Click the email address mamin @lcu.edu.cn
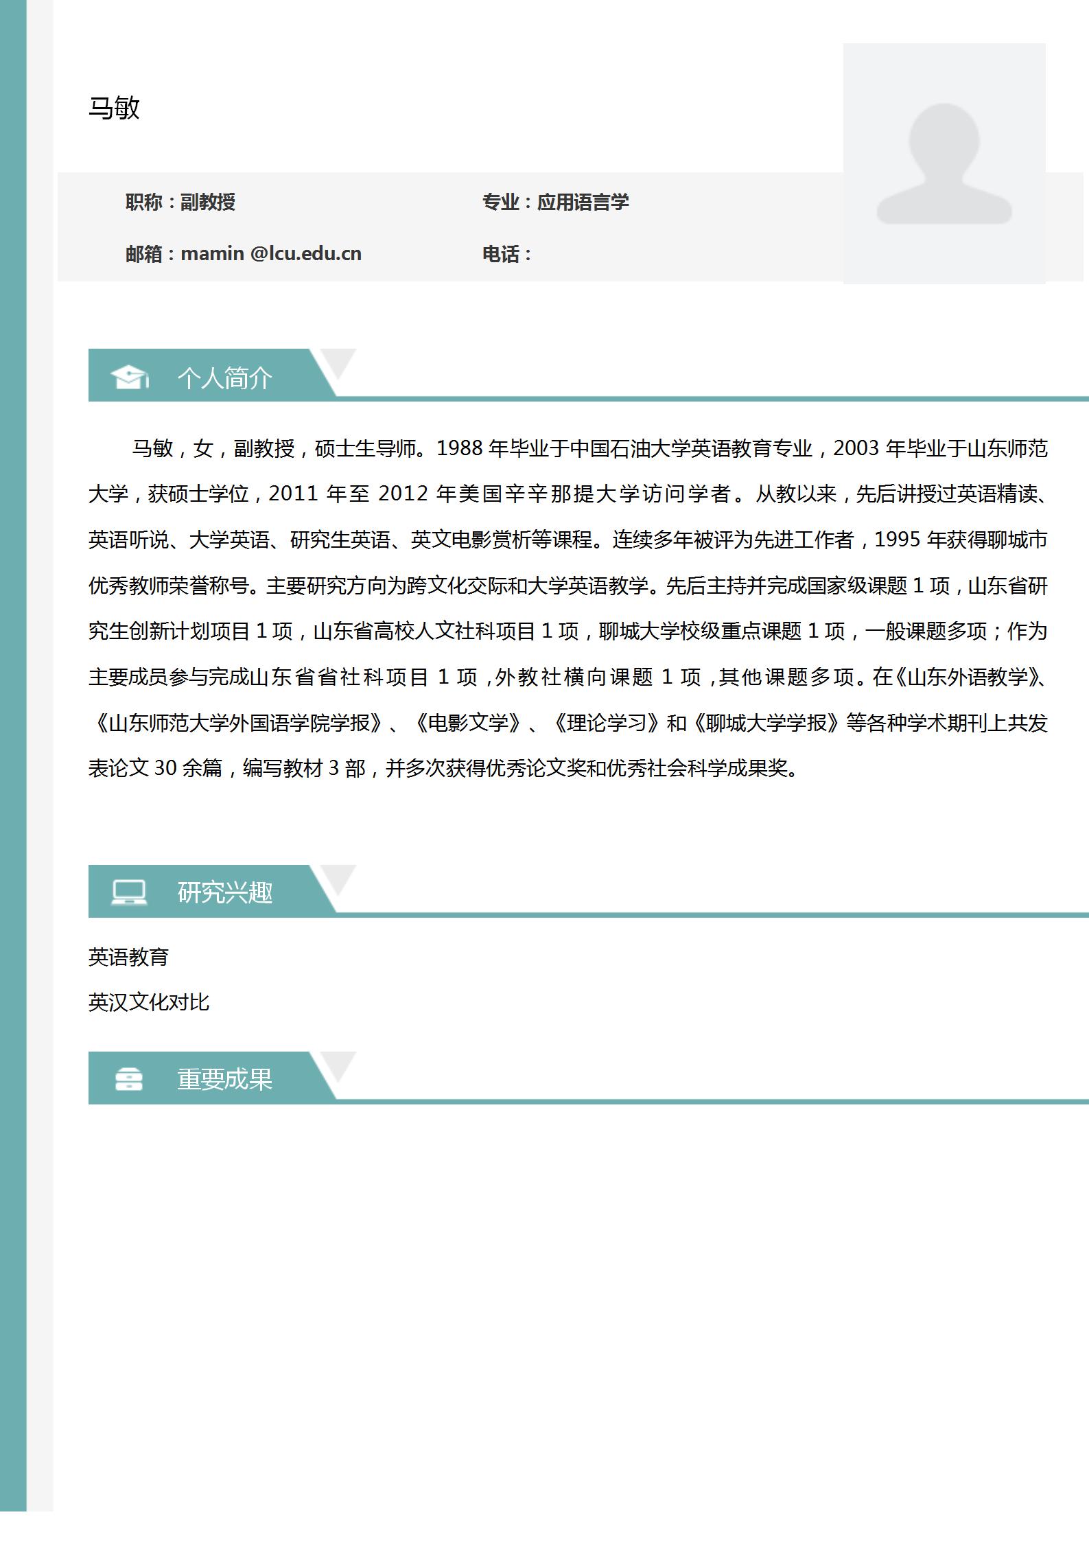This screenshot has height=1541, width=1089. click(x=270, y=254)
